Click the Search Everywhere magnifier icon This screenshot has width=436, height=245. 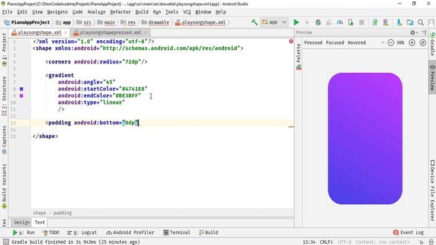(x=421, y=22)
